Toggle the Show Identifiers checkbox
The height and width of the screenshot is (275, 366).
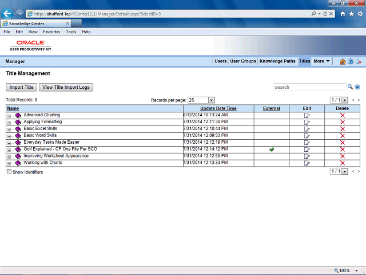pyautogui.click(x=9, y=171)
